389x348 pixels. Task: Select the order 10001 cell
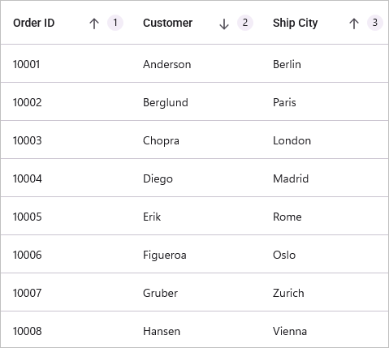pos(66,63)
